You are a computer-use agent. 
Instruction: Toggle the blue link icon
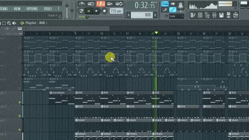(x=173, y=10)
